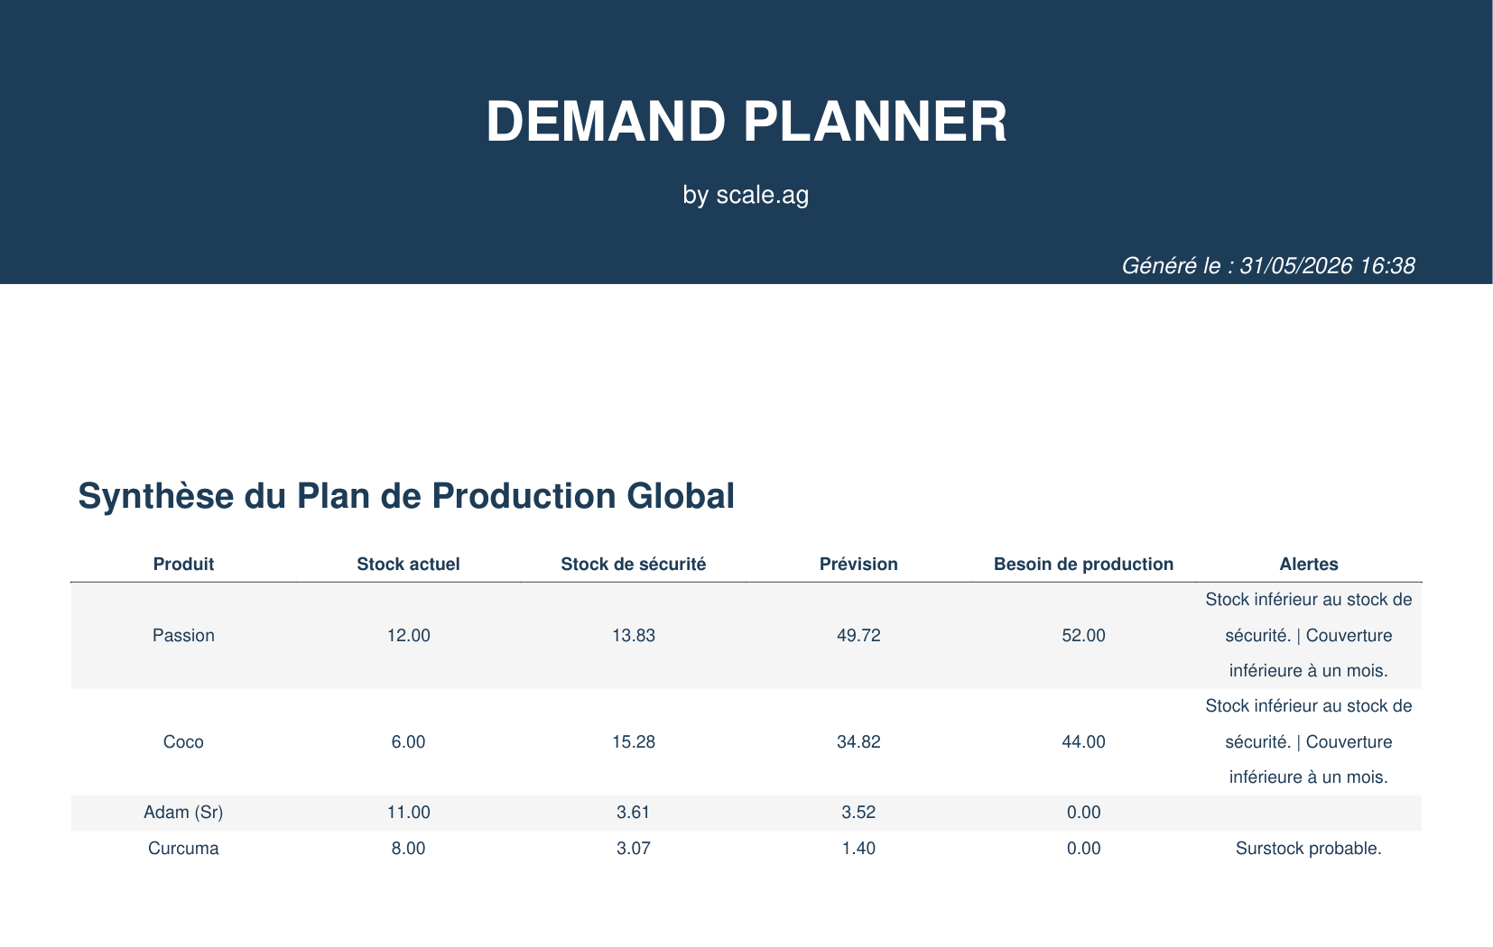Click Adam (Sr) production need 0.00
1493x947 pixels.
[x=1083, y=813]
